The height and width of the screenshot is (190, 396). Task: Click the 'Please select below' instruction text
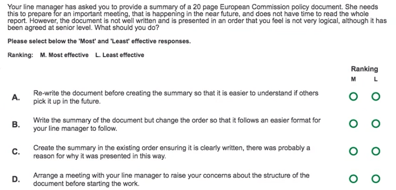point(99,42)
